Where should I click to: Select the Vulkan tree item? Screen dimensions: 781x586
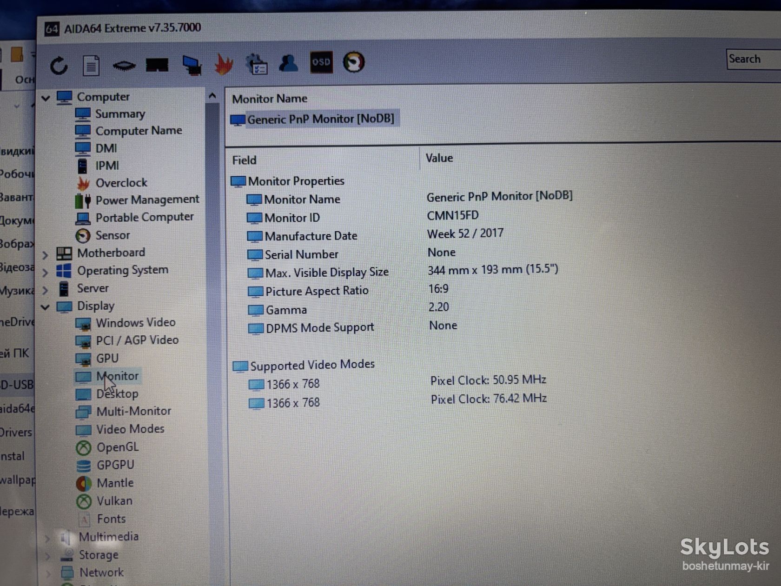pyautogui.click(x=105, y=501)
